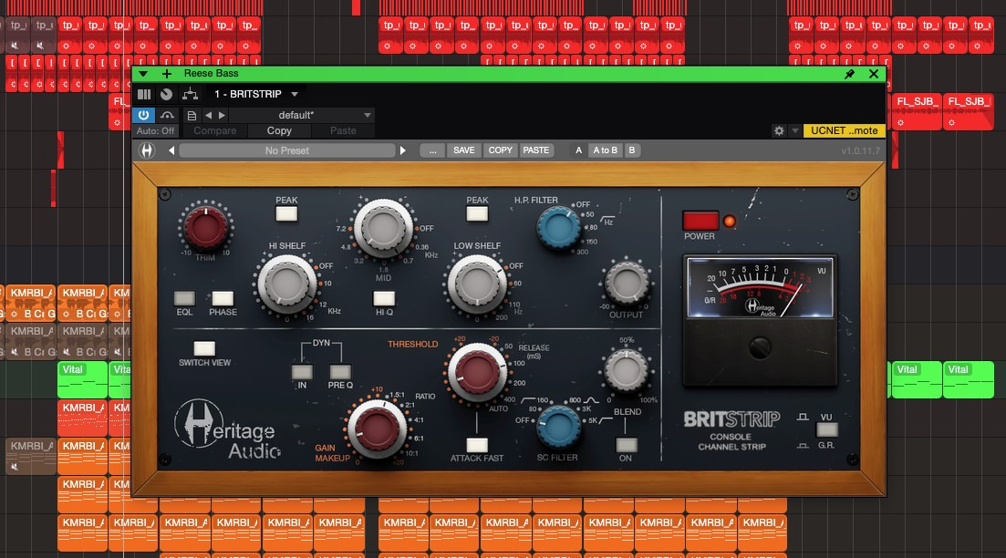The height and width of the screenshot is (558, 1006).
Task: Open the macro controls knob icon
Action: [x=167, y=94]
